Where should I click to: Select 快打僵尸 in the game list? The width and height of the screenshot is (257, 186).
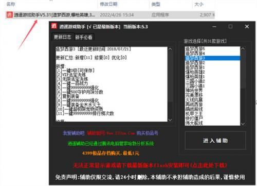pyautogui.click(x=212, y=118)
